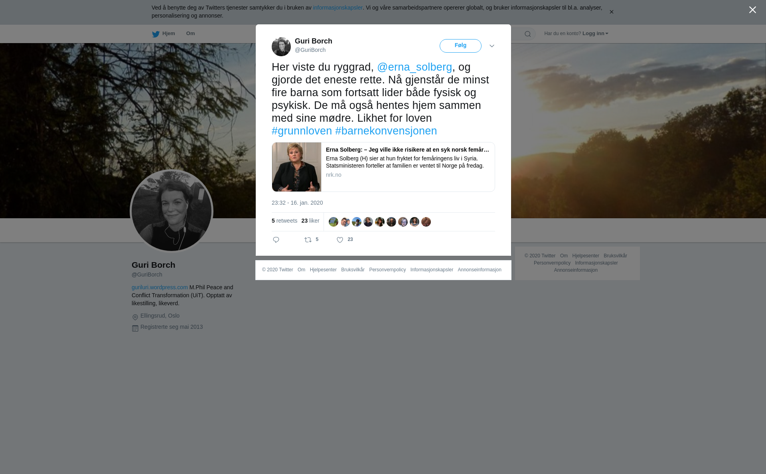Toggle the Følg button for Guri Borch
The image size is (766, 474).
coord(460,46)
